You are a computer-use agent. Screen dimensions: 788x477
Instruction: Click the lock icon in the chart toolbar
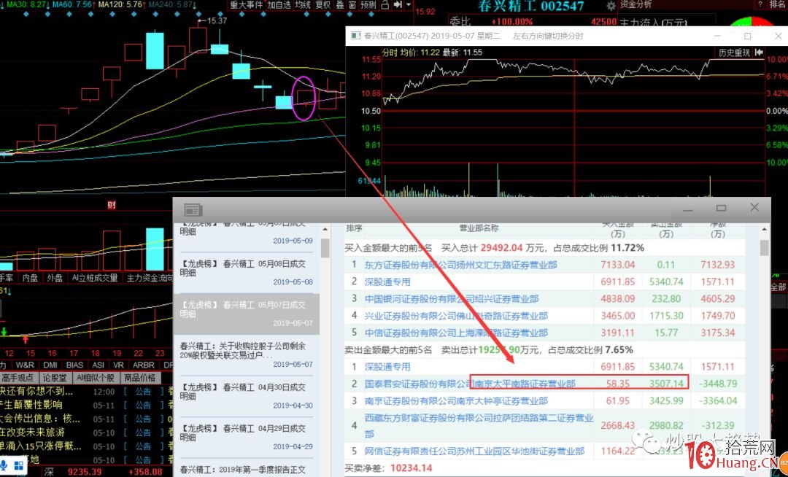point(385,5)
